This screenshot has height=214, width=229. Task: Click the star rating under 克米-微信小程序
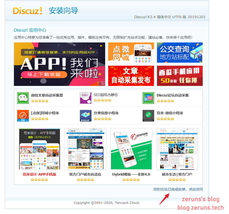point(165,119)
